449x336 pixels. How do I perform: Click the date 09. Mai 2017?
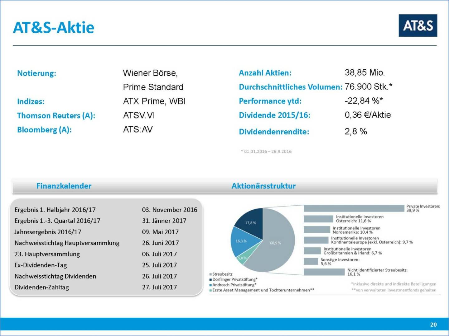160,232
